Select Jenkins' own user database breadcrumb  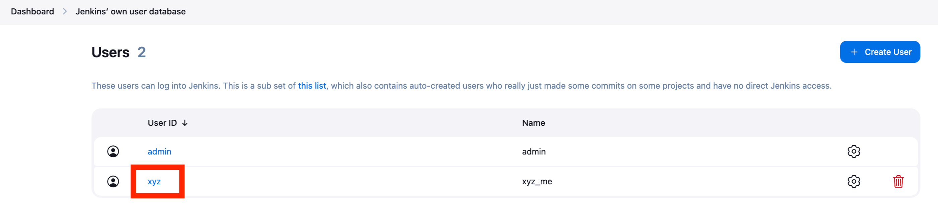(130, 11)
